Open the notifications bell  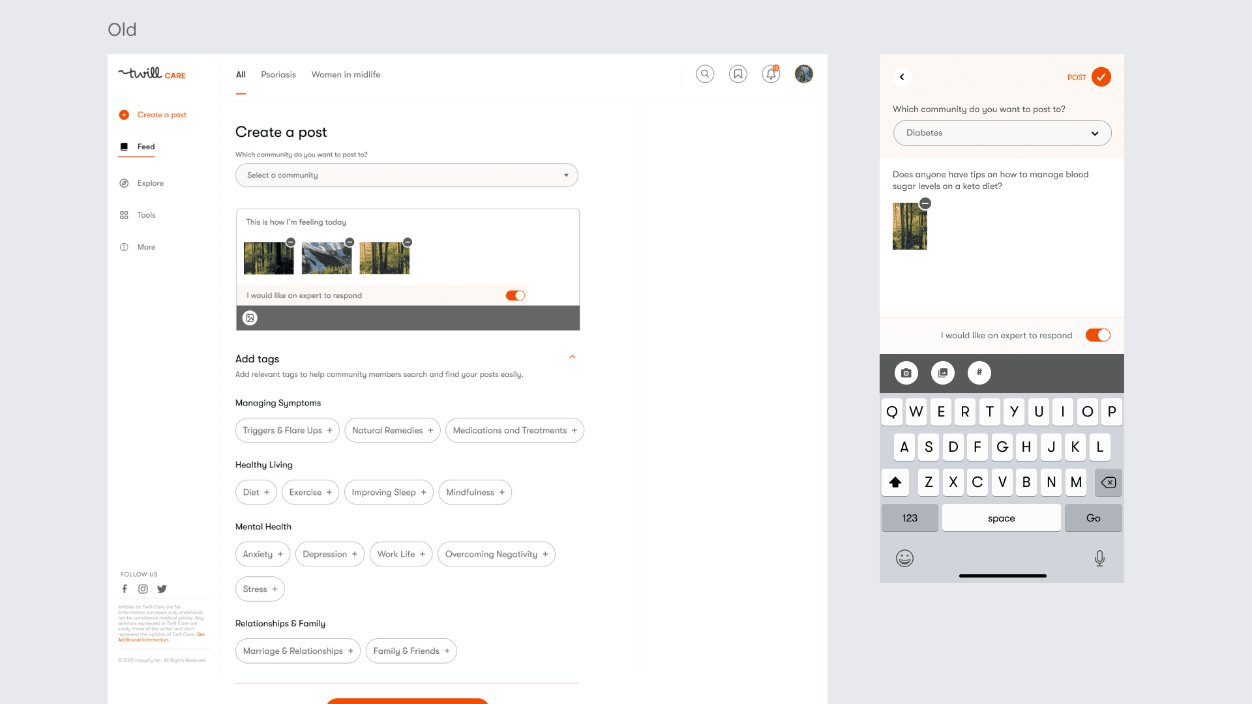tap(771, 74)
